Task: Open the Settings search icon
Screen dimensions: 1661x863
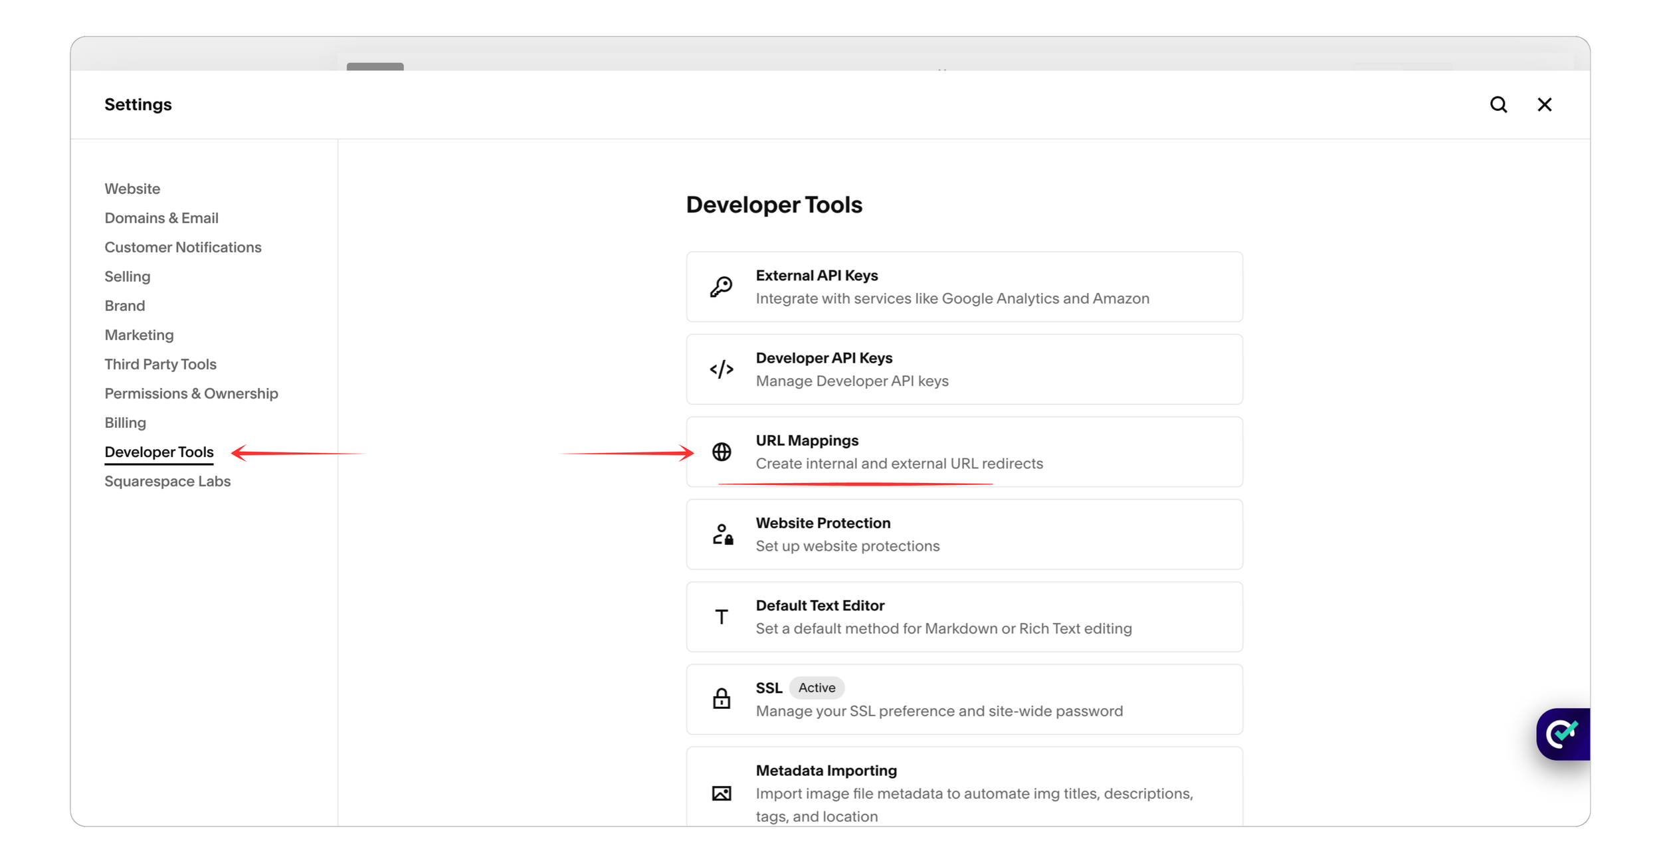Action: [x=1498, y=104]
